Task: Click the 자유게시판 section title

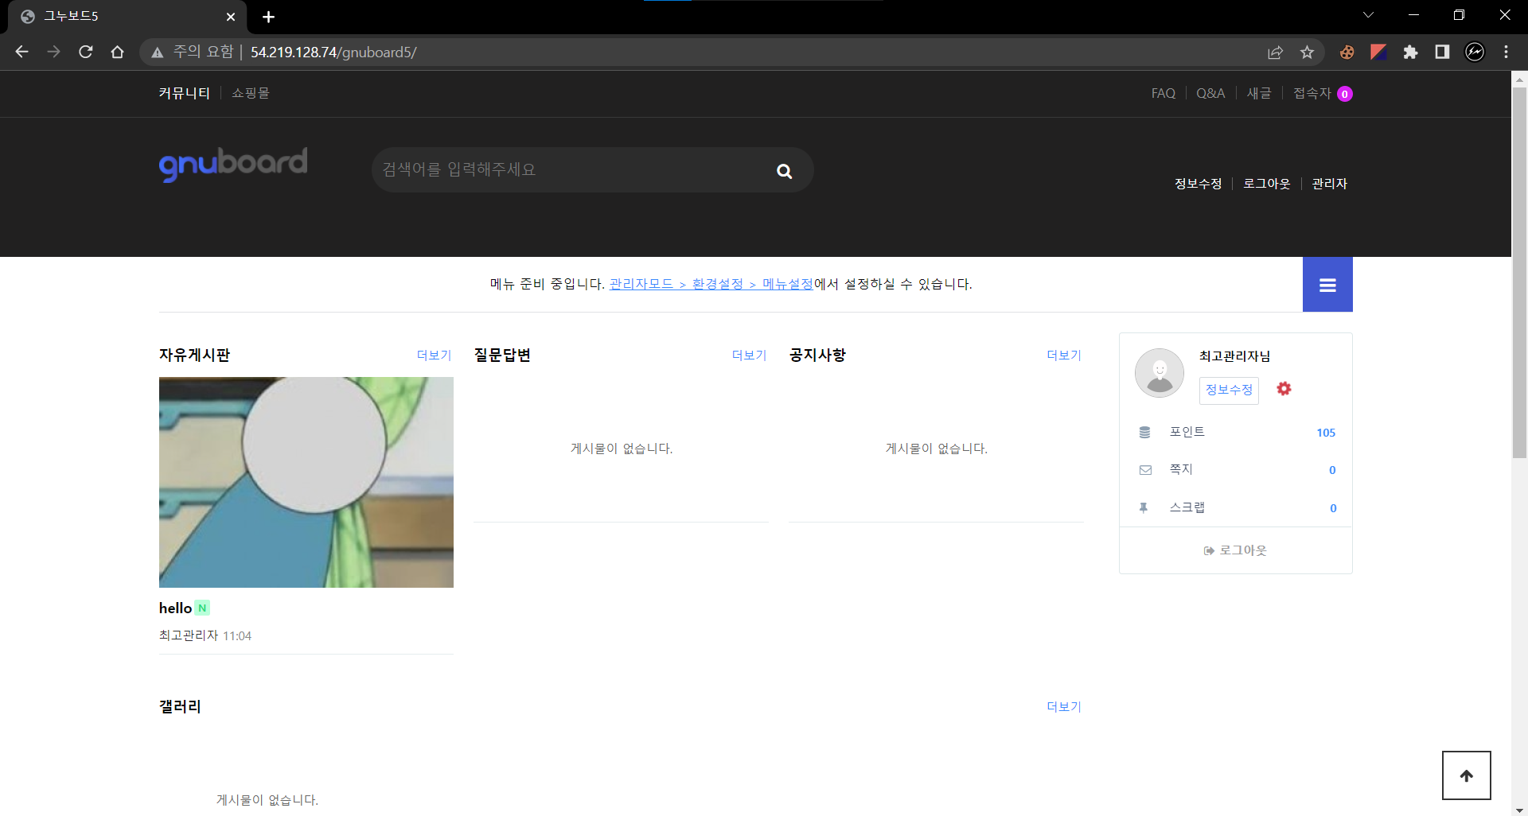Action: point(194,355)
